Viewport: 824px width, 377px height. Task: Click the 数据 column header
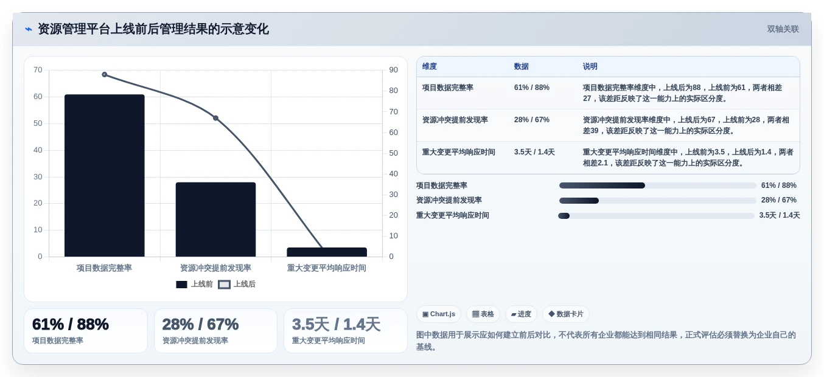click(x=522, y=67)
